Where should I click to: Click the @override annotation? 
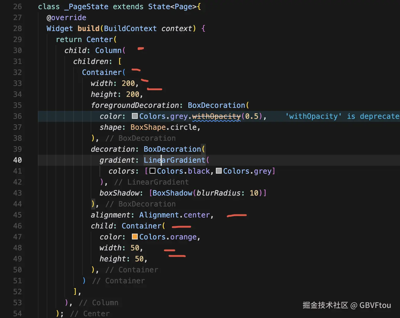pyautogui.click(x=67, y=17)
